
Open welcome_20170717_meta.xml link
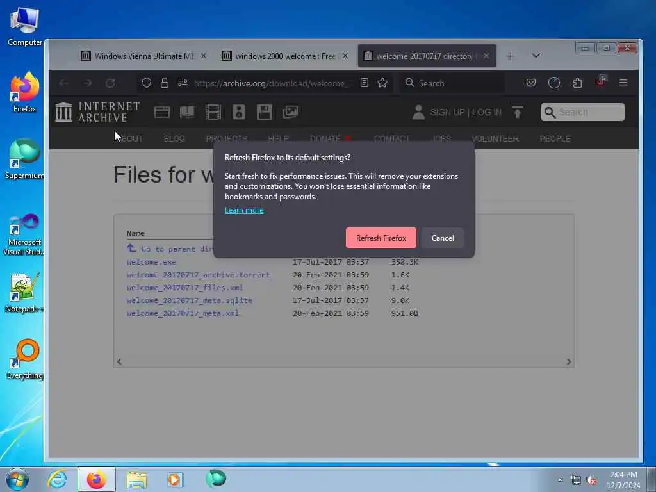[x=183, y=313]
